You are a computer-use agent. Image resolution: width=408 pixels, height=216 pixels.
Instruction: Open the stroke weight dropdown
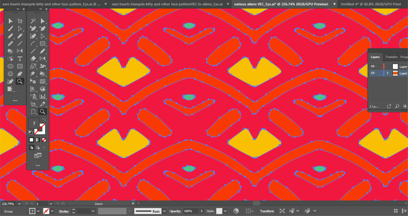pos(93,211)
